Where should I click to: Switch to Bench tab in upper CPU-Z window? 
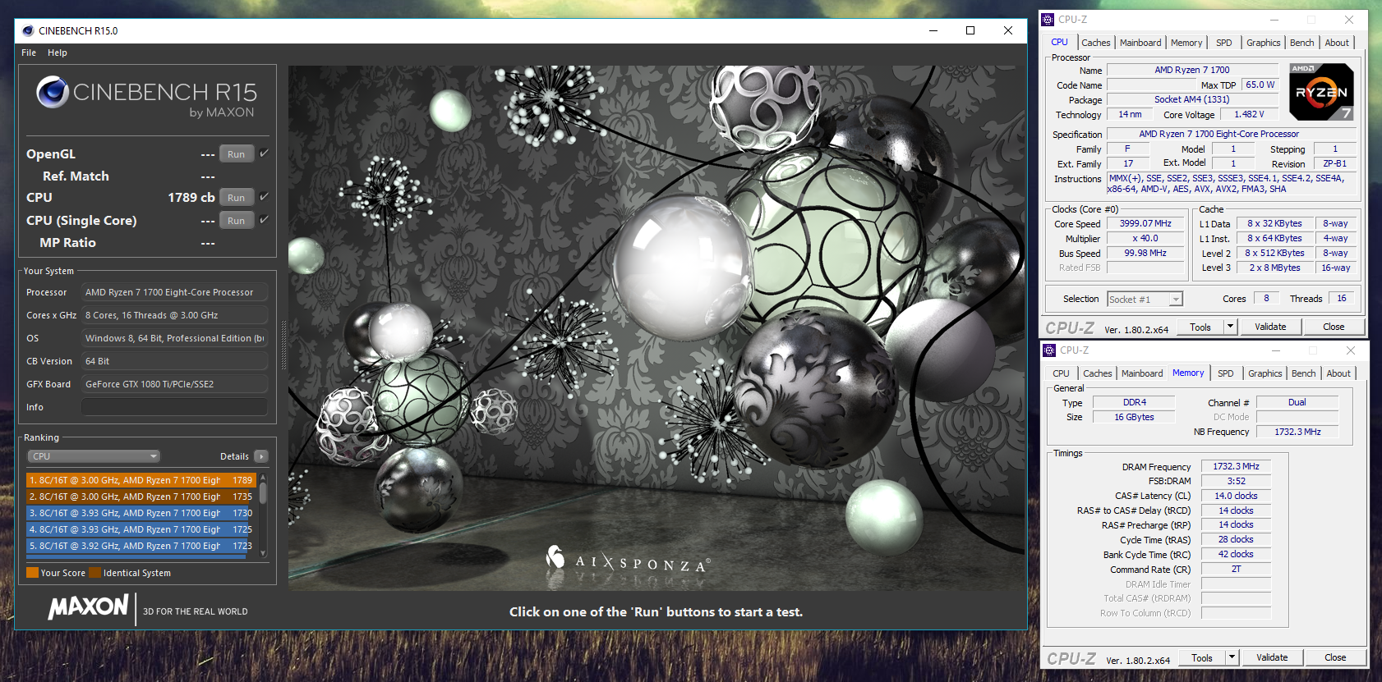point(1301,43)
